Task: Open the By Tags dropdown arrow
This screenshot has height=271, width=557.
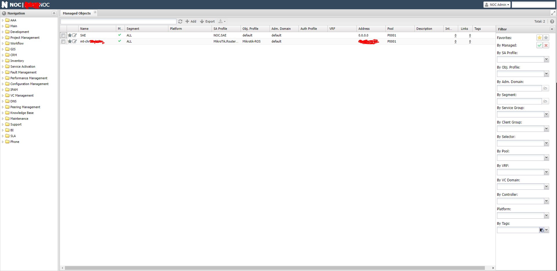Action: 547,230
